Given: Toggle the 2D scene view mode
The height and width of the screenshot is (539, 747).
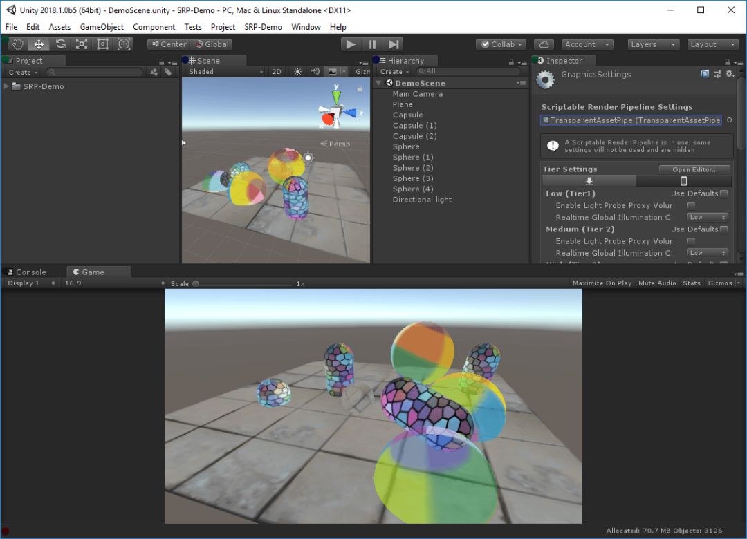Looking at the screenshot, I should (276, 71).
